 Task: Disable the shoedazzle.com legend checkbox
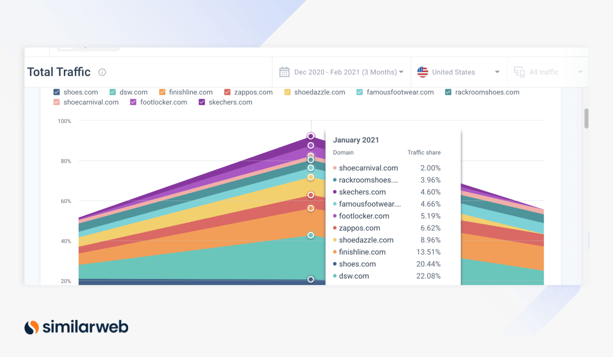click(288, 92)
